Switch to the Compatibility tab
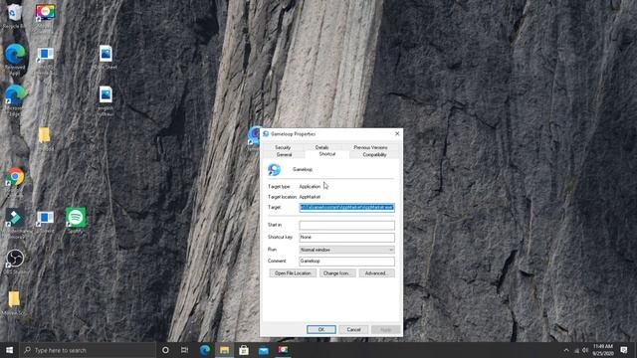 coord(374,155)
